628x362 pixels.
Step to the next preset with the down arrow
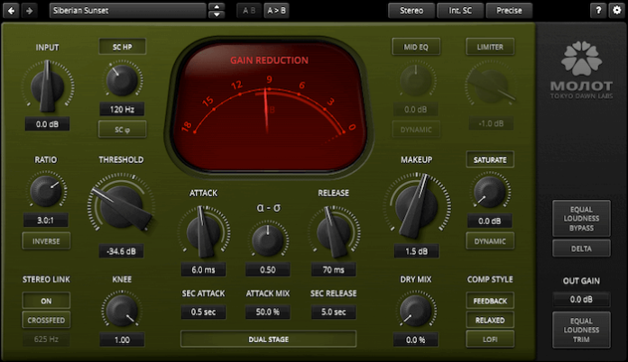pyautogui.click(x=217, y=14)
